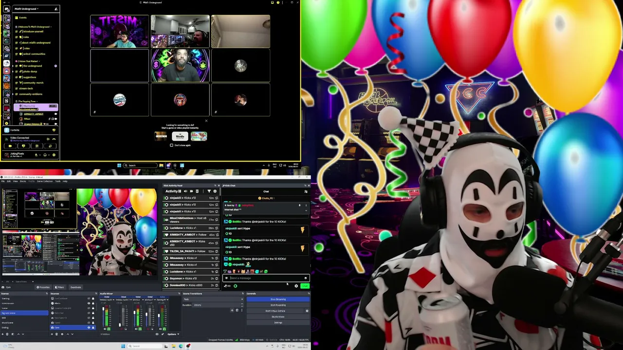Remove the selected OBS scene
The width and height of the screenshot is (623, 350).
tap(8, 334)
